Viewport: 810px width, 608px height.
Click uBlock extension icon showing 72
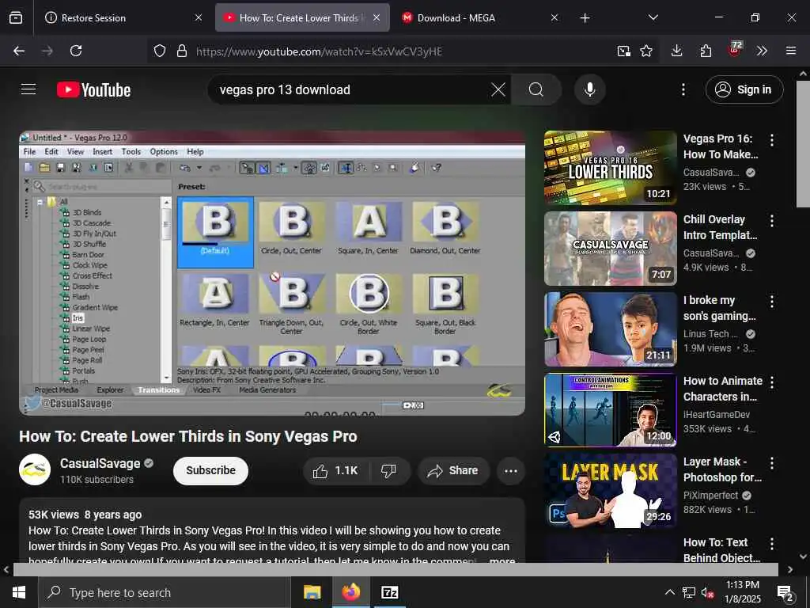[x=735, y=50]
